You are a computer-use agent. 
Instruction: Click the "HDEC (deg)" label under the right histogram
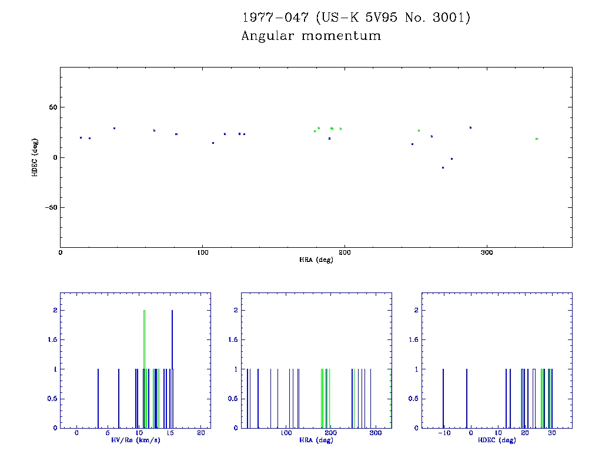click(x=497, y=440)
